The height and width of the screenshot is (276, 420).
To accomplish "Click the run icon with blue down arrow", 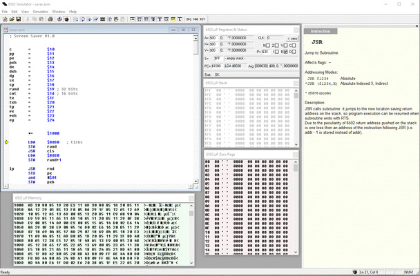I will pyautogui.click(x=75, y=19).
